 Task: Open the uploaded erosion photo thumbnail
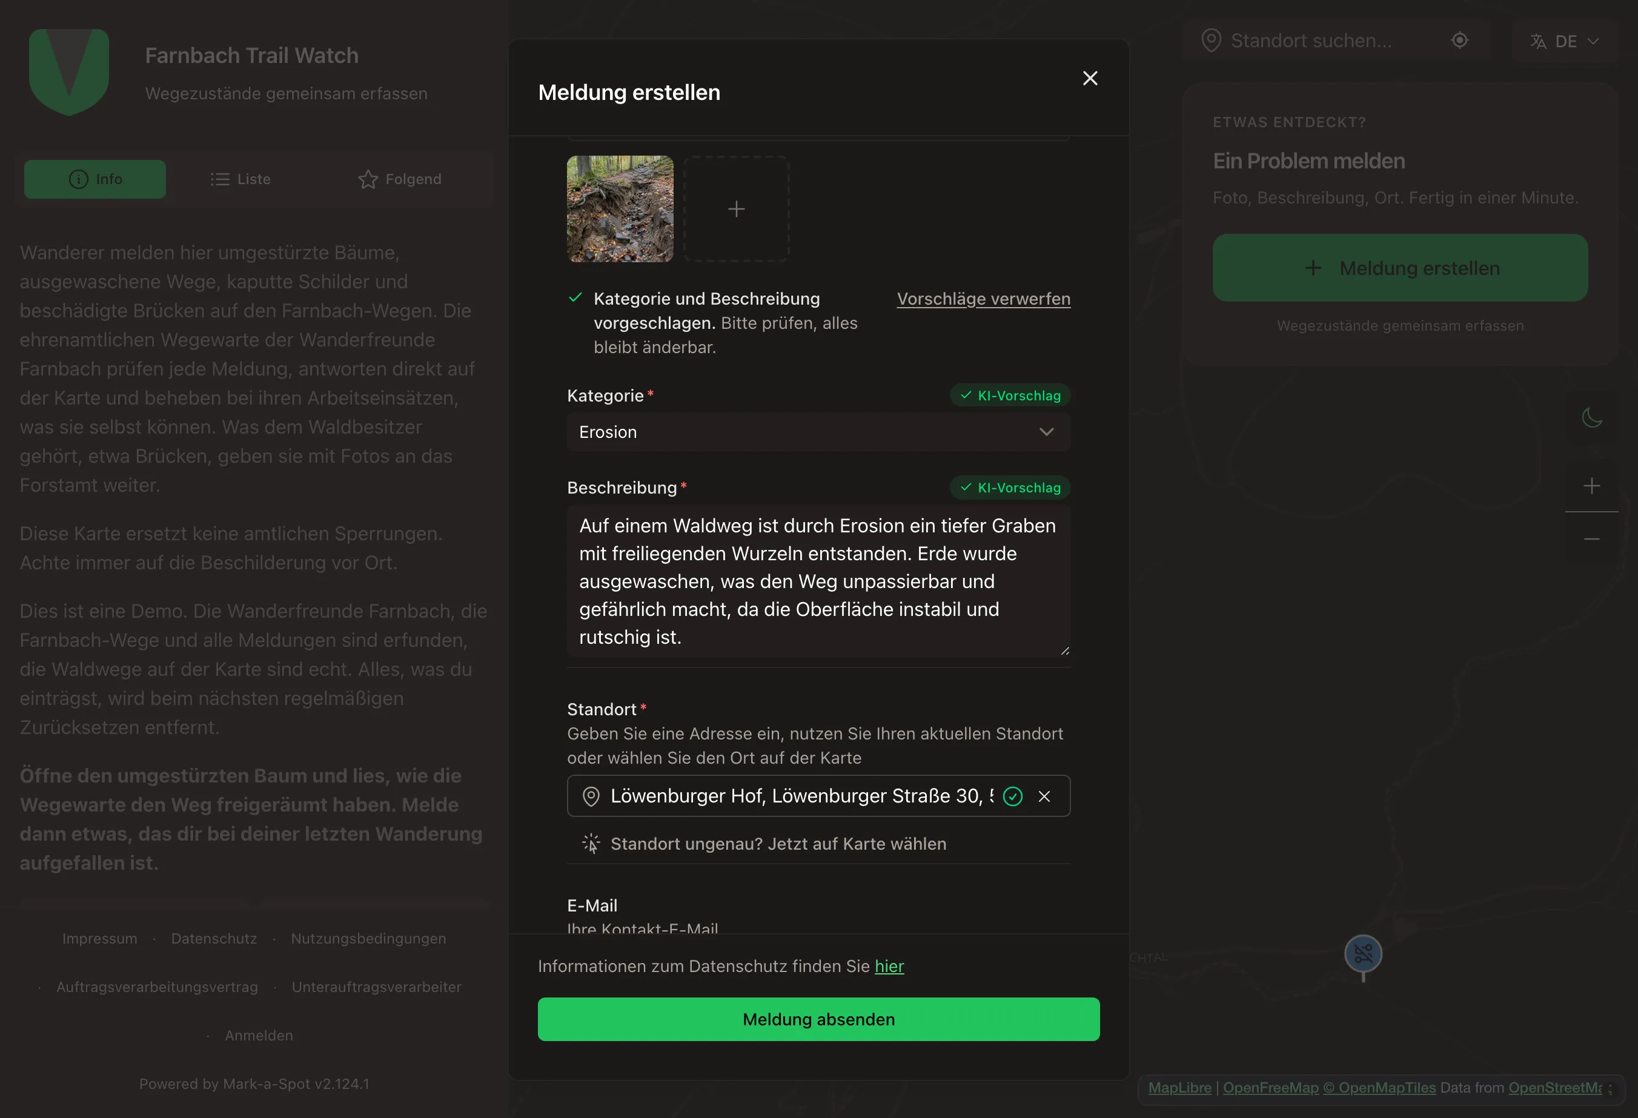pos(620,209)
